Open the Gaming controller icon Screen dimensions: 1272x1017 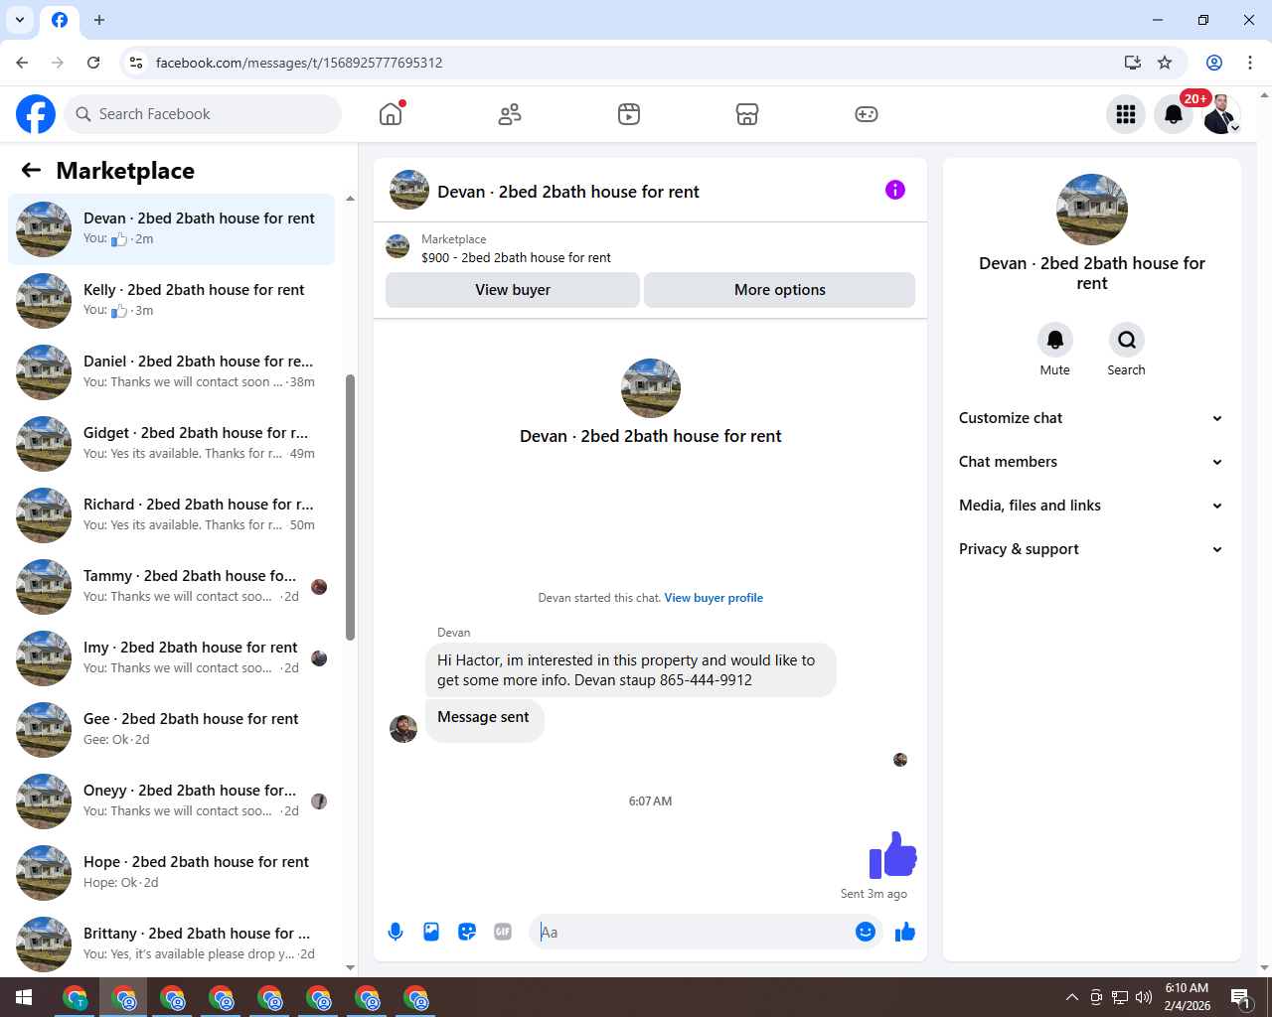click(867, 114)
